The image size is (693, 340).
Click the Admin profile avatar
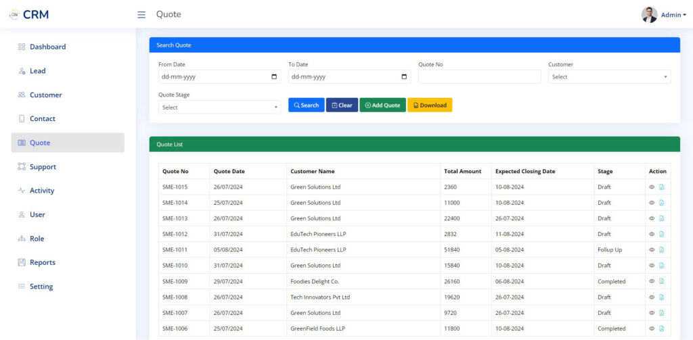pos(649,15)
